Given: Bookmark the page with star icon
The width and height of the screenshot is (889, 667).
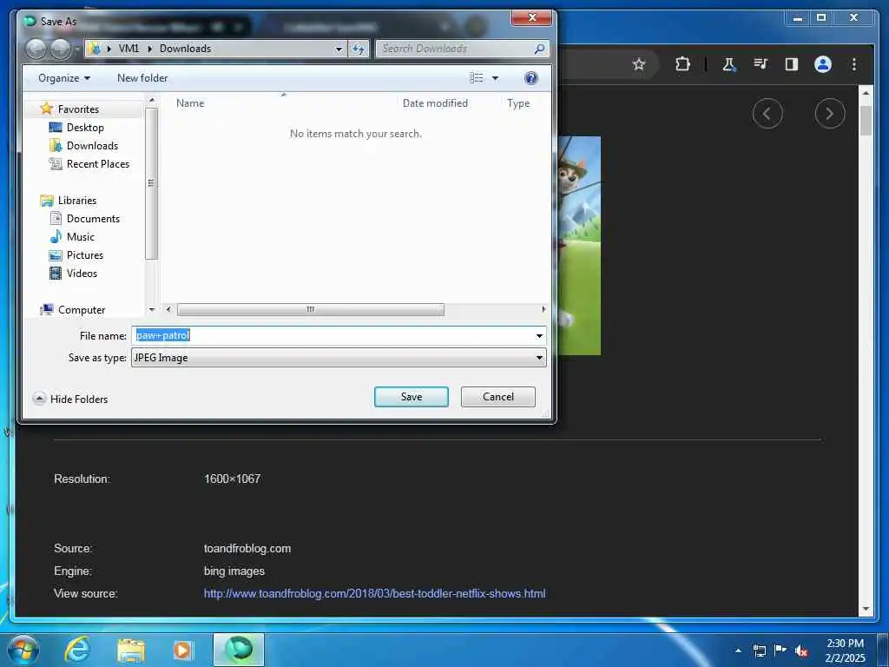Looking at the screenshot, I should pyautogui.click(x=639, y=64).
